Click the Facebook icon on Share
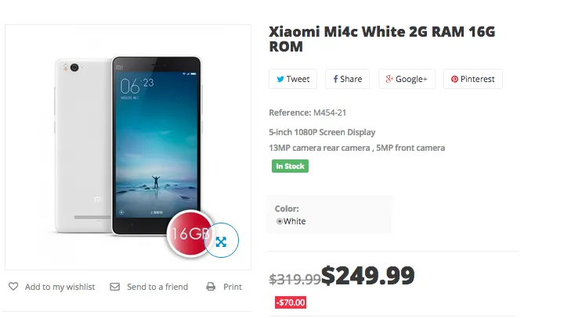This screenshot has width=564, height=318. pos(335,79)
